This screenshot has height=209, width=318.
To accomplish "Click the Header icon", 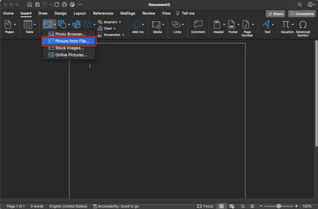I will click(x=217, y=24).
